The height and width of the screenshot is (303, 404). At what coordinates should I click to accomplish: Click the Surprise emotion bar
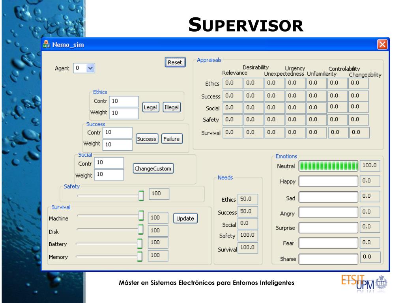point(328,228)
